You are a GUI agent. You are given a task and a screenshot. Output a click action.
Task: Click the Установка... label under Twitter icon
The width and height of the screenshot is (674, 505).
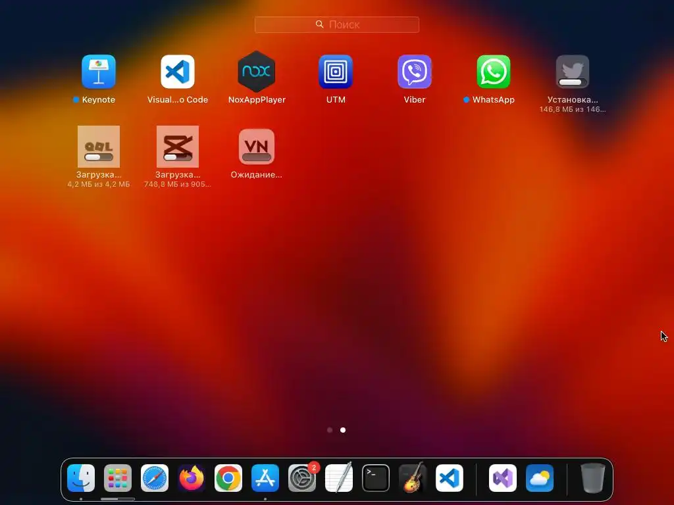(x=573, y=100)
